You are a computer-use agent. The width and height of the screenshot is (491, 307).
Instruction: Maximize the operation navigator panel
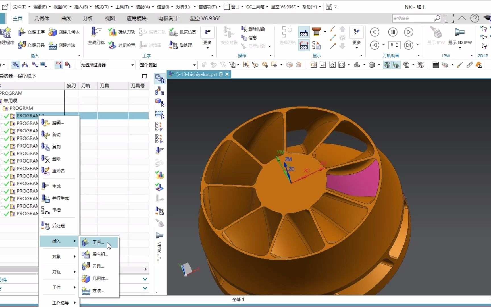pos(144,76)
